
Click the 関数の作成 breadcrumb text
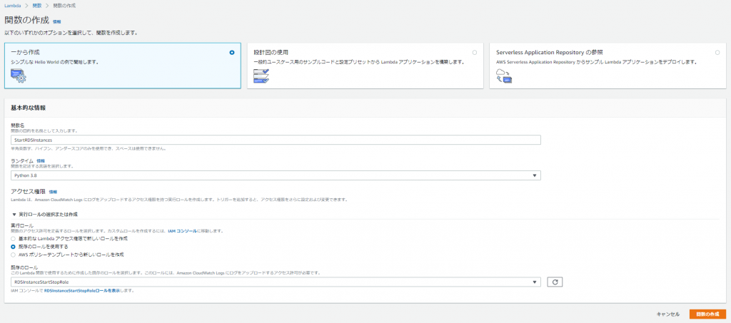click(x=64, y=5)
